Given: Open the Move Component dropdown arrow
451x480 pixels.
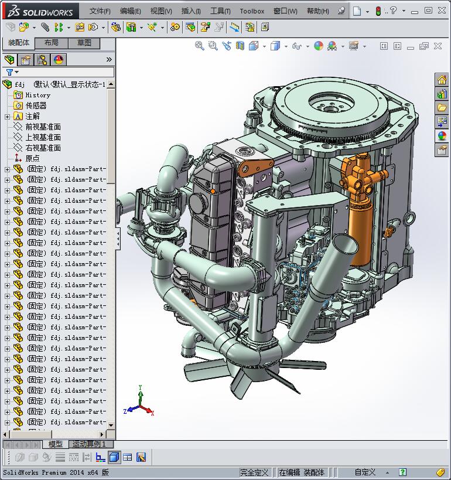Looking at the screenshot, I should tap(103, 28).
